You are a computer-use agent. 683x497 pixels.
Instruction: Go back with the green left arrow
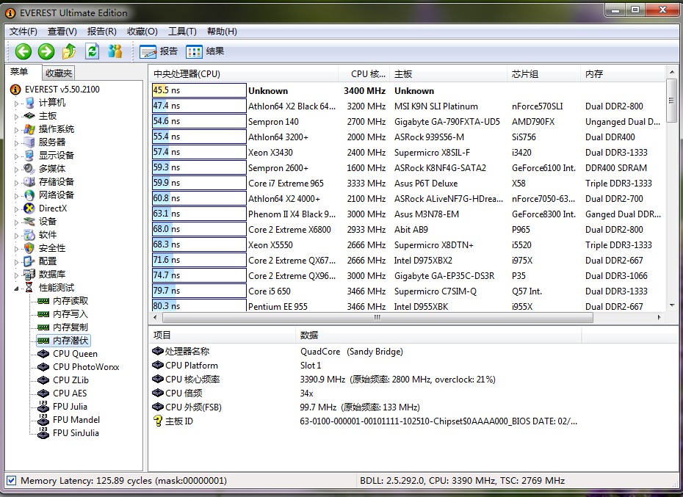point(23,51)
